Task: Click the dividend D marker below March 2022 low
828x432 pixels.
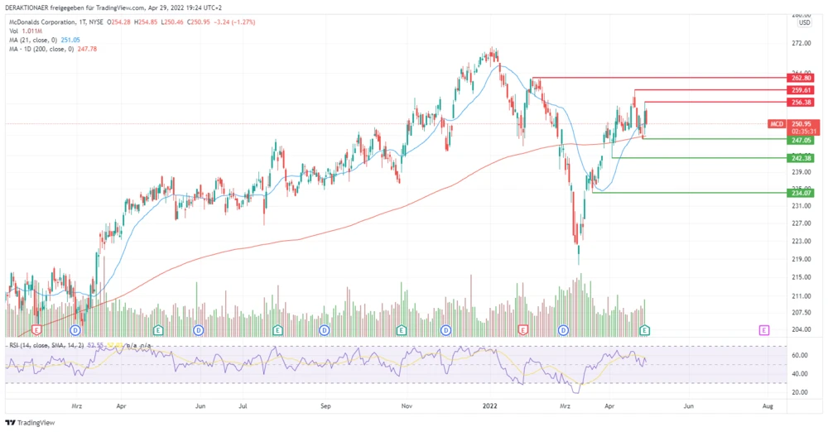Action: tap(563, 329)
